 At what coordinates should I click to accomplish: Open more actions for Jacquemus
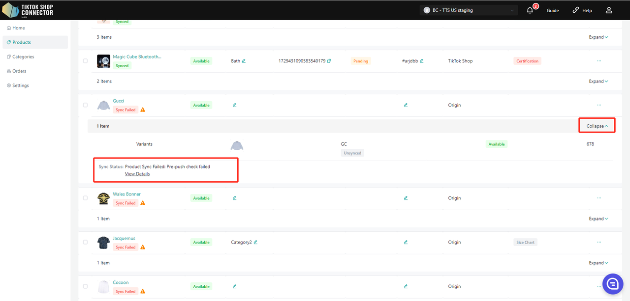pos(599,242)
